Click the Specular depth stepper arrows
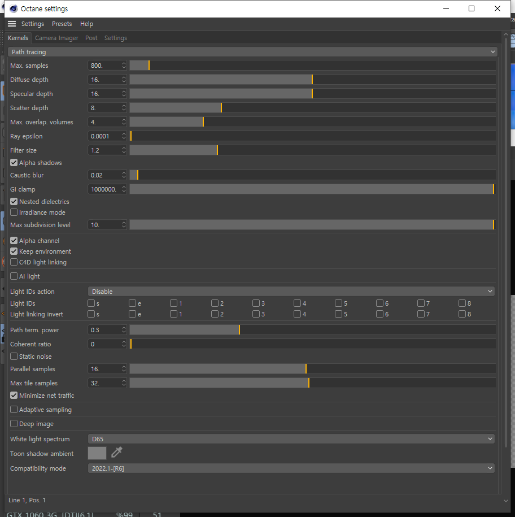 click(124, 94)
